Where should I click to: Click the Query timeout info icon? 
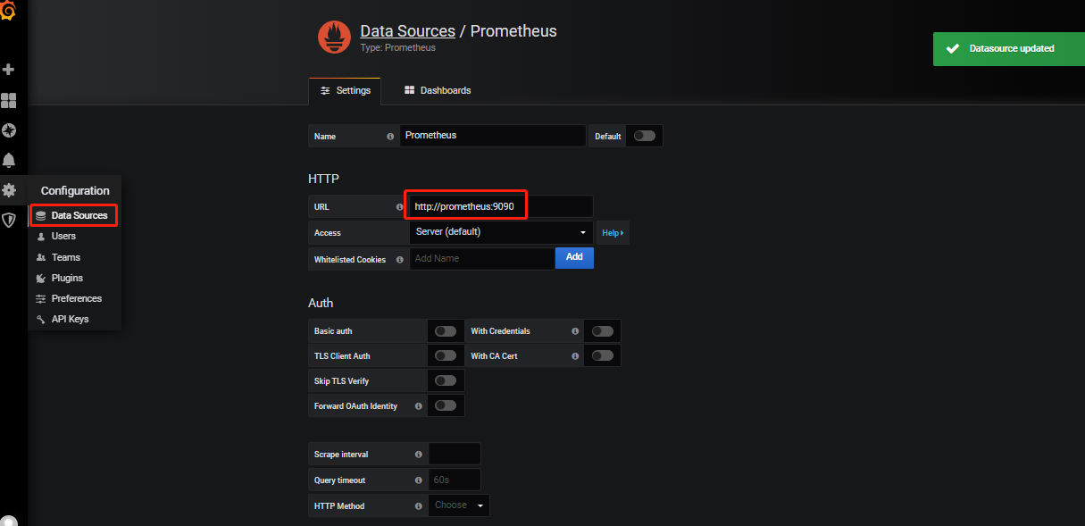coord(419,480)
